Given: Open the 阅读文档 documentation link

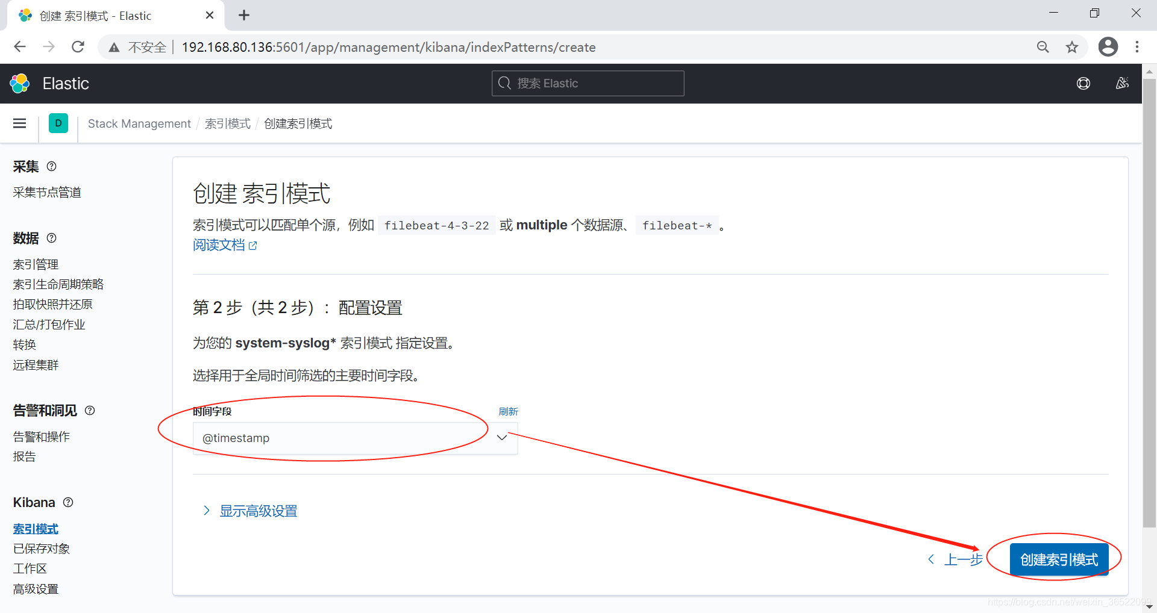Looking at the screenshot, I should [225, 245].
